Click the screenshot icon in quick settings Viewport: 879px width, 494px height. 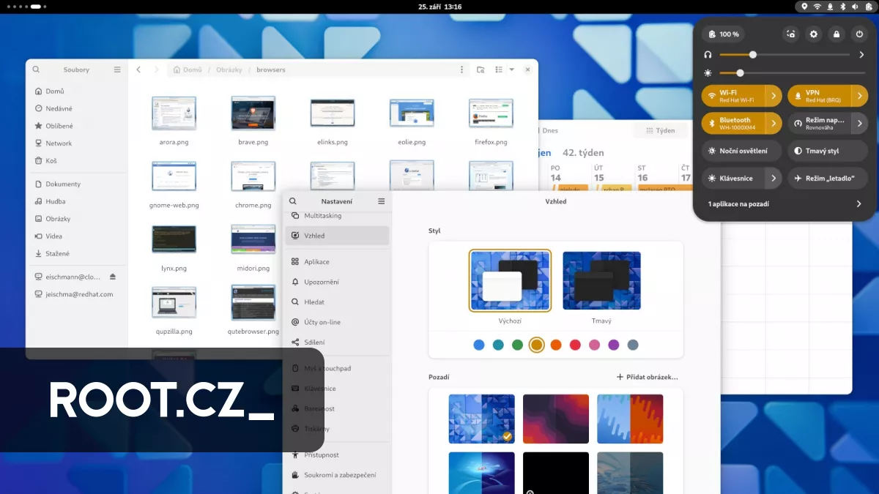791,34
